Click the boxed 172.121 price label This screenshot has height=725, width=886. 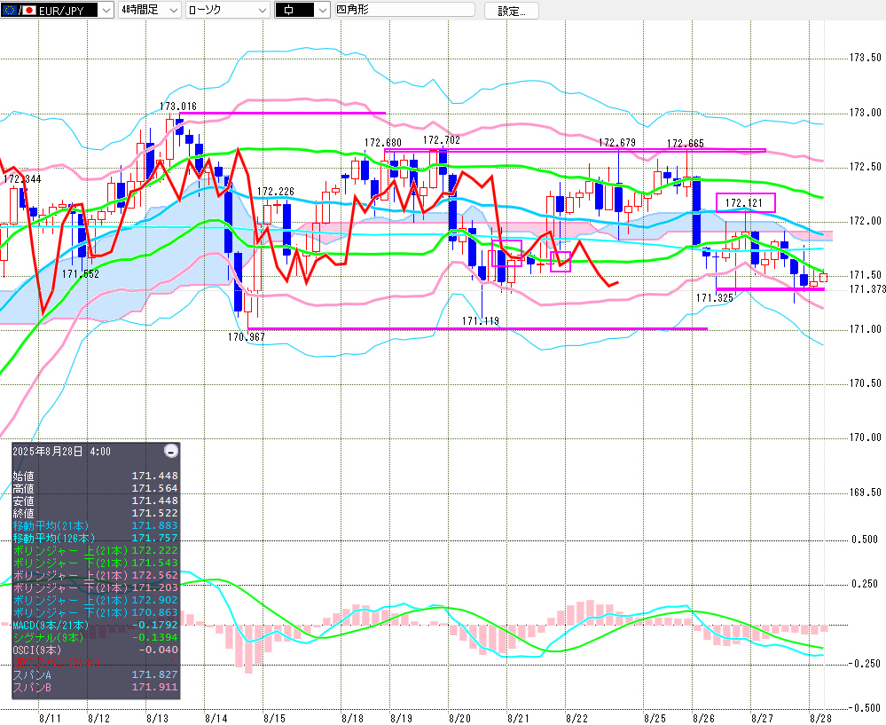click(x=745, y=203)
